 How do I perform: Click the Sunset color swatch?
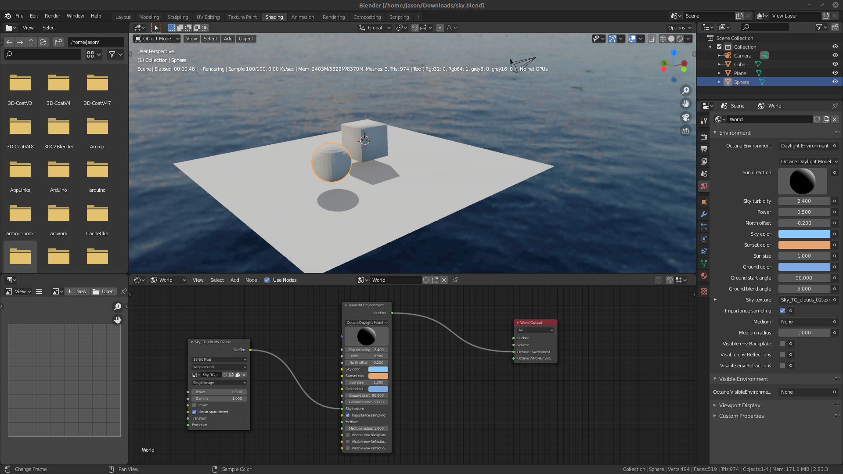pos(804,245)
